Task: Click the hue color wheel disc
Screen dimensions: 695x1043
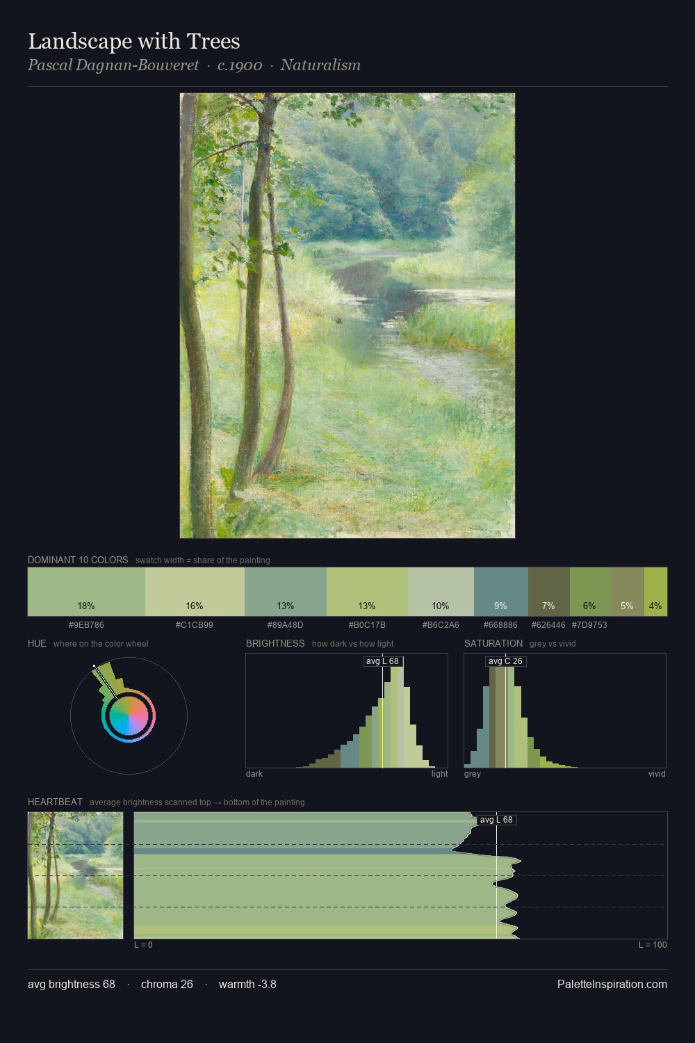Action: pyautogui.click(x=129, y=715)
